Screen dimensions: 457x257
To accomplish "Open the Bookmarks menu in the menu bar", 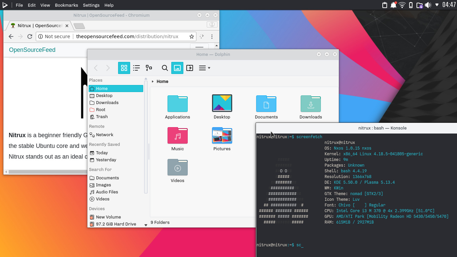I will 66,5.
